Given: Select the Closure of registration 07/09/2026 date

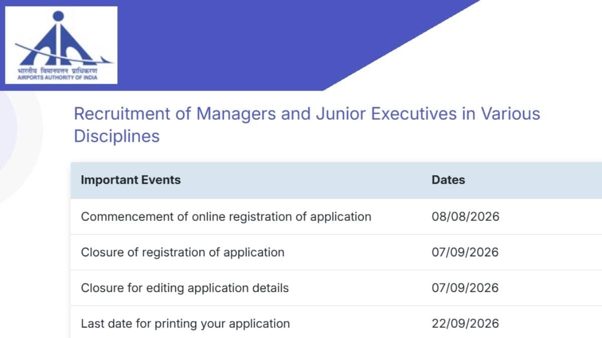Looking at the screenshot, I should tap(465, 252).
